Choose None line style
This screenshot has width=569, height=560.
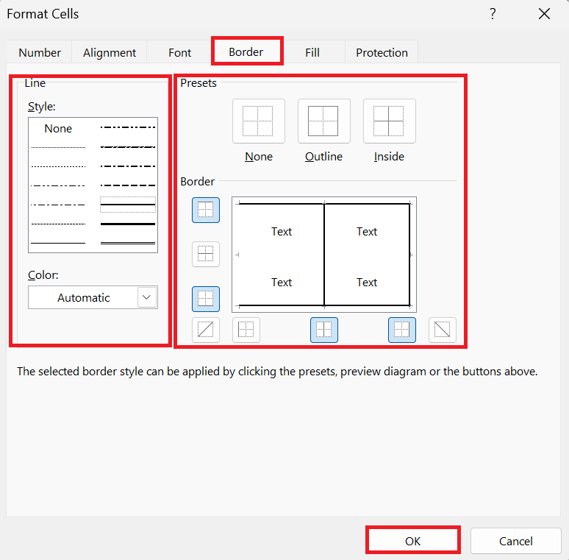(x=58, y=129)
